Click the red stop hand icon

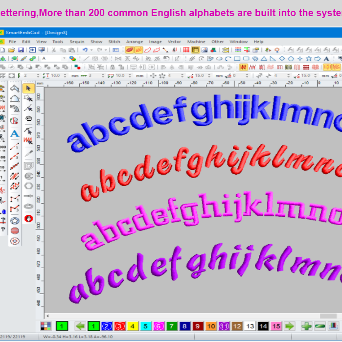pyautogui.click(x=28, y=218)
